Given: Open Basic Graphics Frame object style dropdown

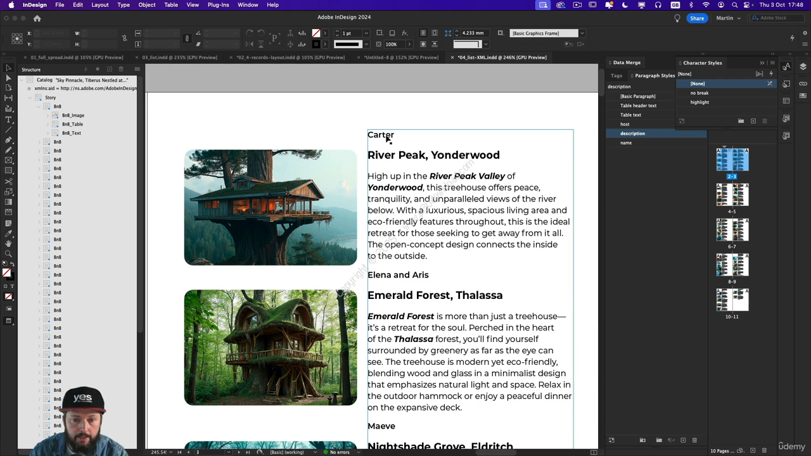Looking at the screenshot, I should click(582, 33).
